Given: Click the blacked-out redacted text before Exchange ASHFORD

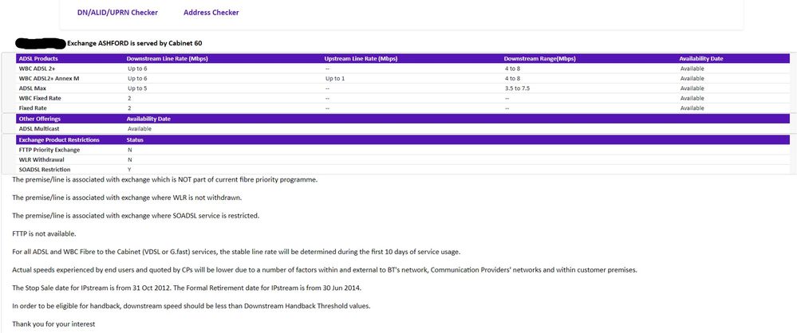Looking at the screenshot, I should 39,42.
